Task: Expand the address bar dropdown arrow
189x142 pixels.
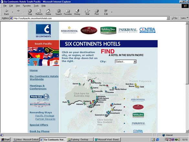Action: [x=168, y=18]
